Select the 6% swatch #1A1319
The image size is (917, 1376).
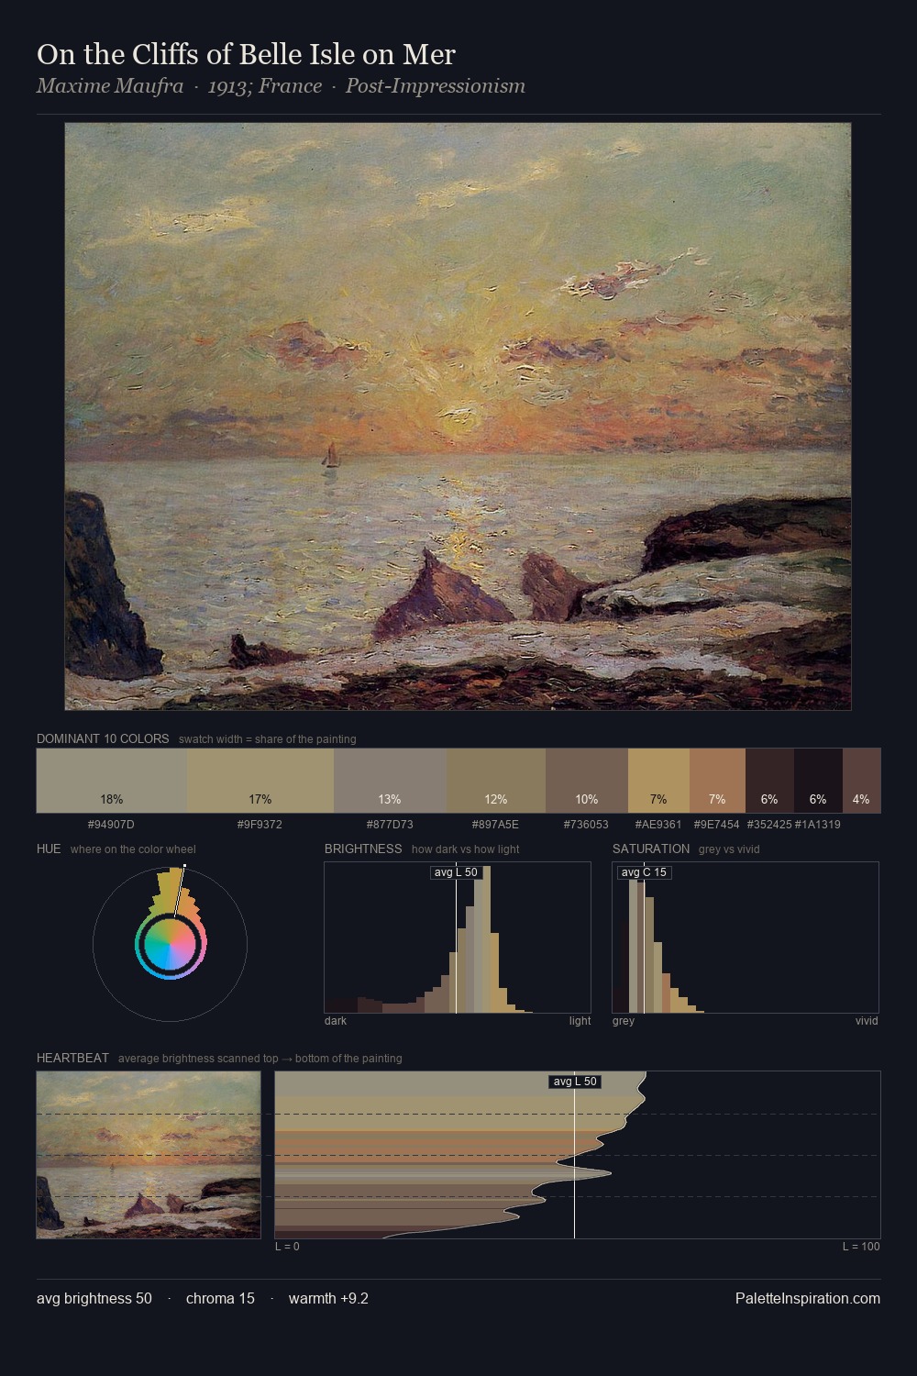point(818,781)
